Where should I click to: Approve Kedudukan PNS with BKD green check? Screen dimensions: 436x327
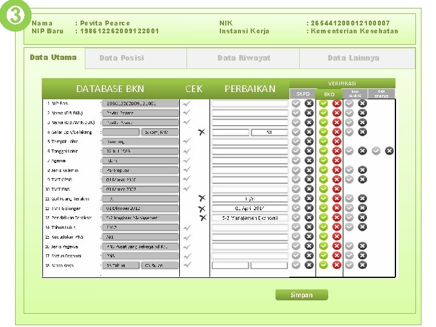coord(323,236)
